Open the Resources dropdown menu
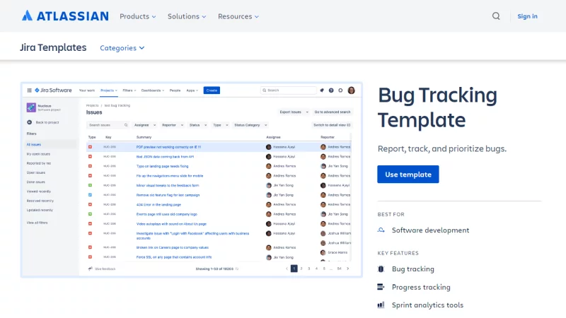Viewport: 566px width, 318px height. (238, 16)
